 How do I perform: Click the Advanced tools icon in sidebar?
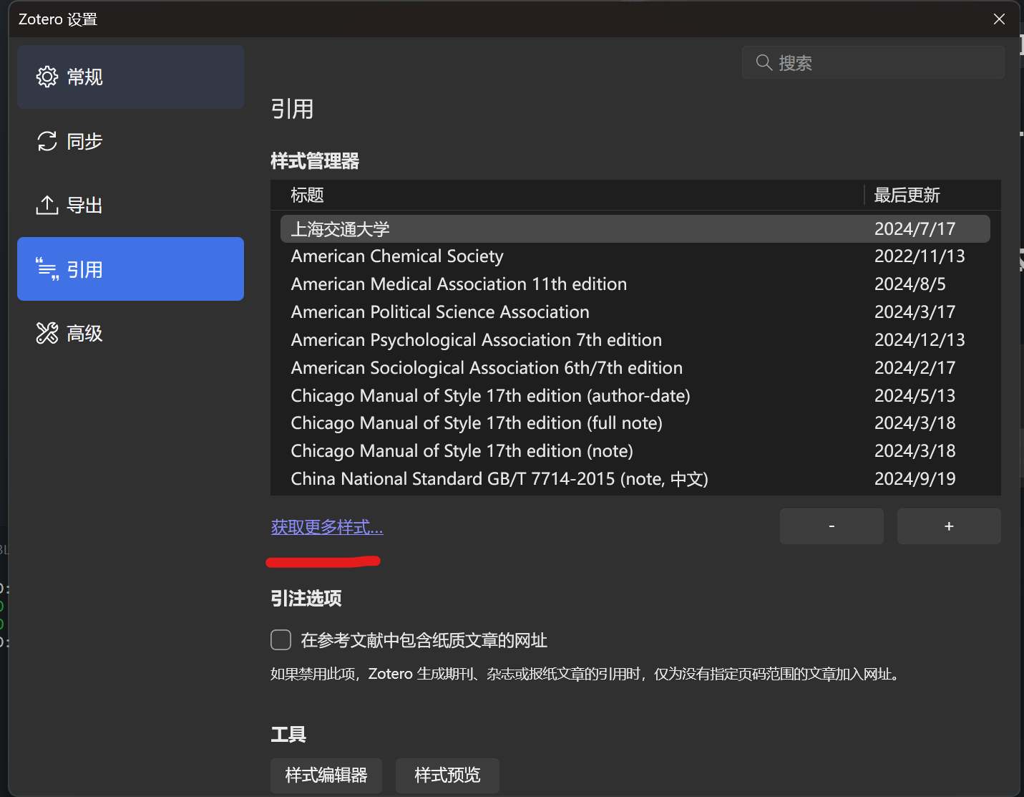click(x=47, y=333)
